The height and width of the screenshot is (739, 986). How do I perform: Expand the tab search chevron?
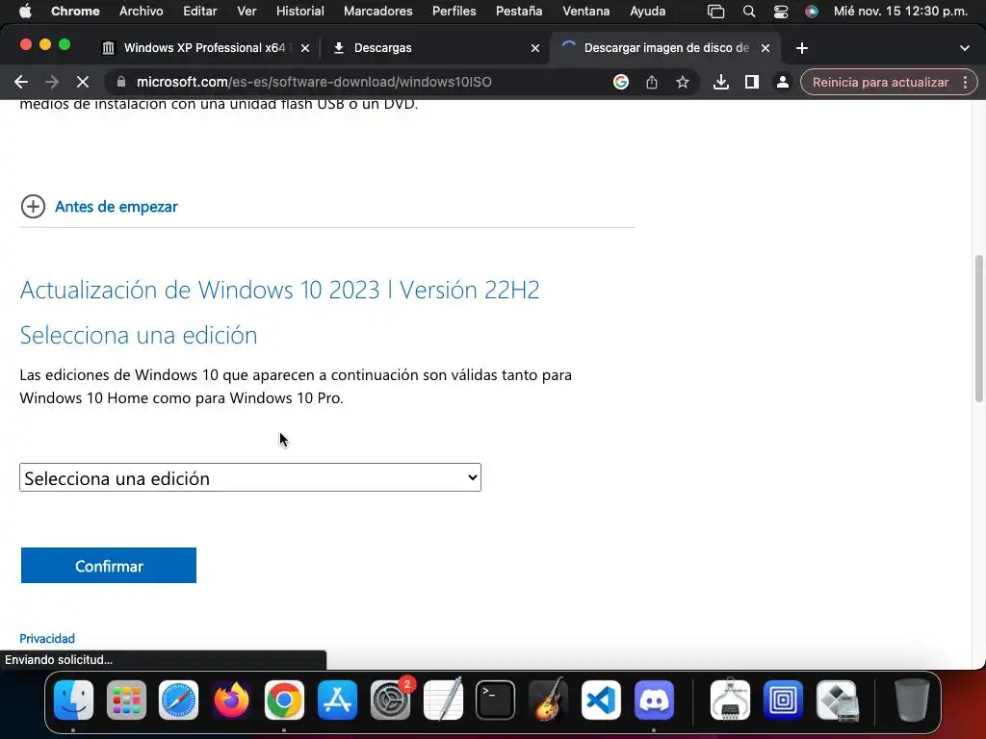coord(964,48)
